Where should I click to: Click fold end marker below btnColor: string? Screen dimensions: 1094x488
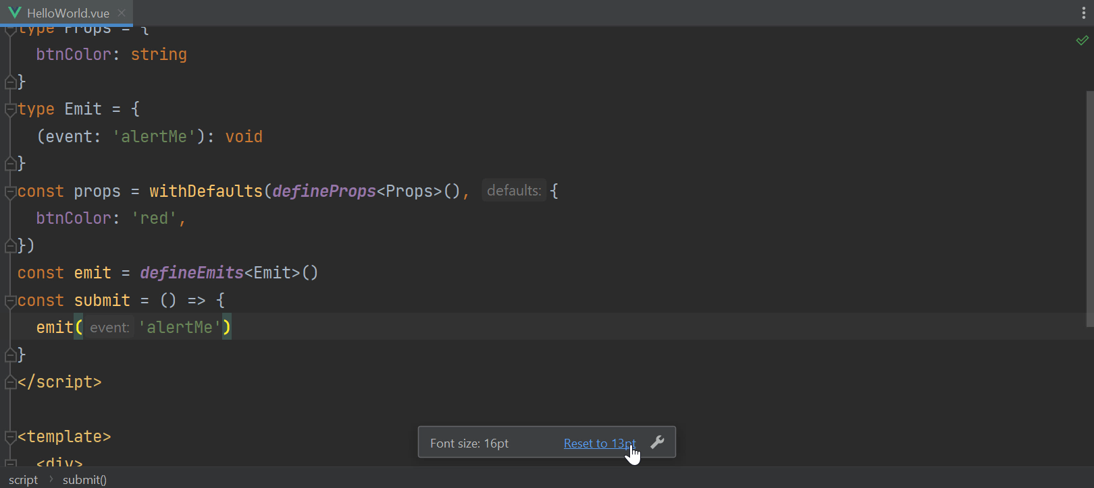10,82
